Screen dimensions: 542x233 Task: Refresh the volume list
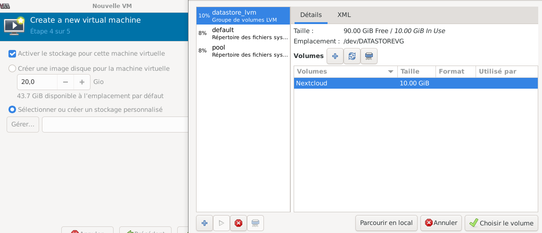352,56
